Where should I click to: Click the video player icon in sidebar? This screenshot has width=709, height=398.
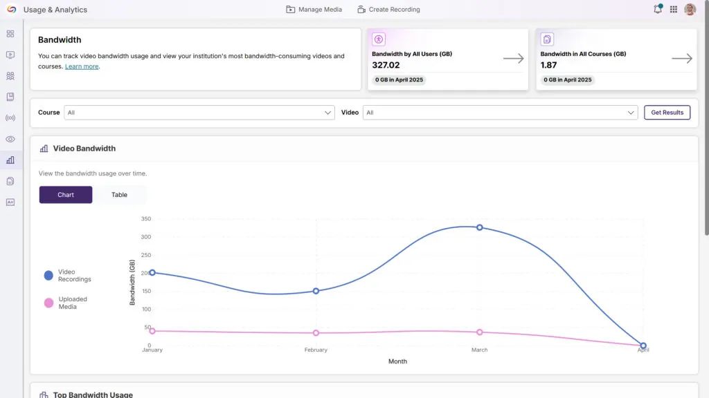[10, 55]
